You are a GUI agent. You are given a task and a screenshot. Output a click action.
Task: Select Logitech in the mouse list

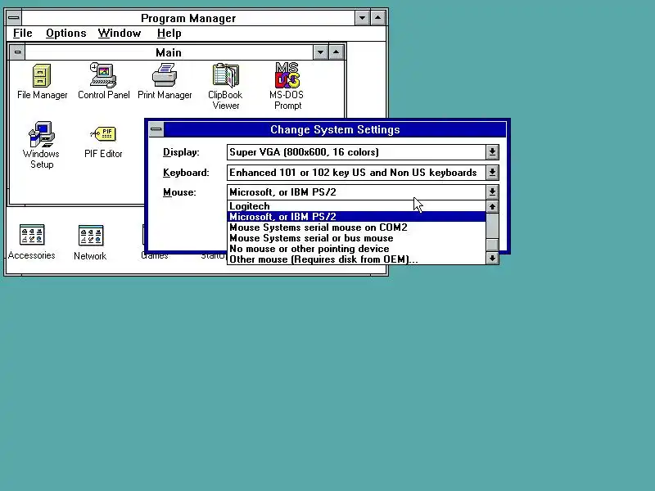(357, 206)
